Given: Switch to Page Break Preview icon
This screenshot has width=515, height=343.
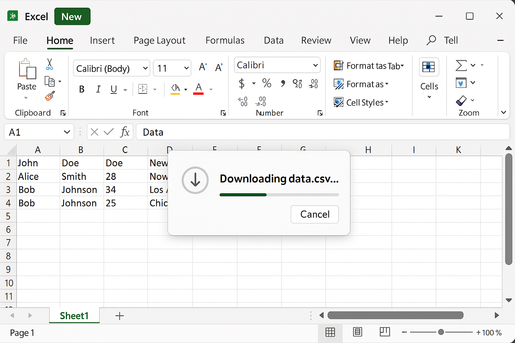Looking at the screenshot, I should [x=385, y=332].
